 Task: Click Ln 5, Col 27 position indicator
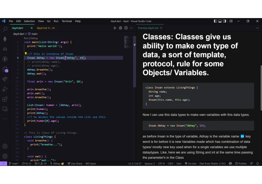coord(135,164)
